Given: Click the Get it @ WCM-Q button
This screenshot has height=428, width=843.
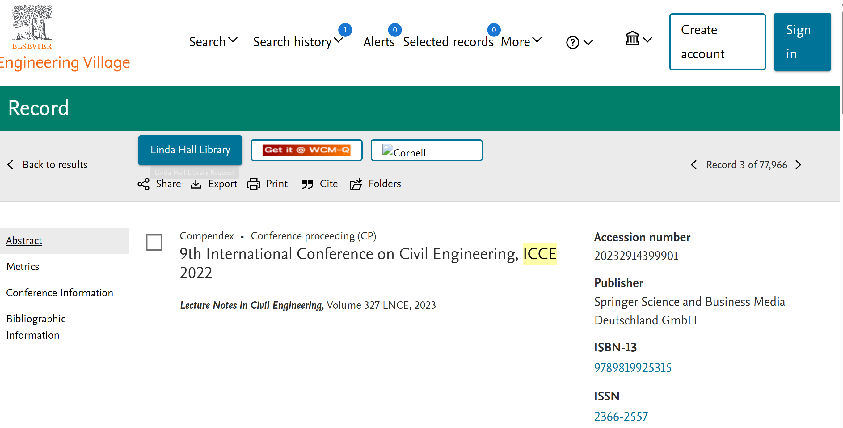Looking at the screenshot, I should pos(306,150).
